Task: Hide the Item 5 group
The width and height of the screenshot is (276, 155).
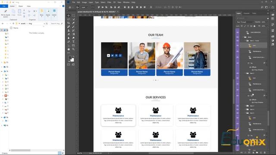Action: click(238, 113)
